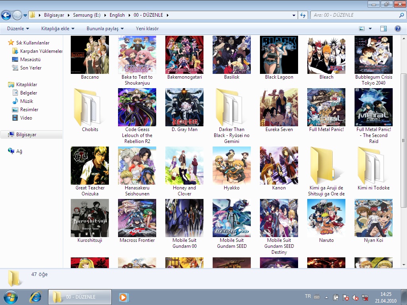Expand the Kitaplığa ekle dropdown
The image size is (407, 305).
pyautogui.click(x=58, y=29)
